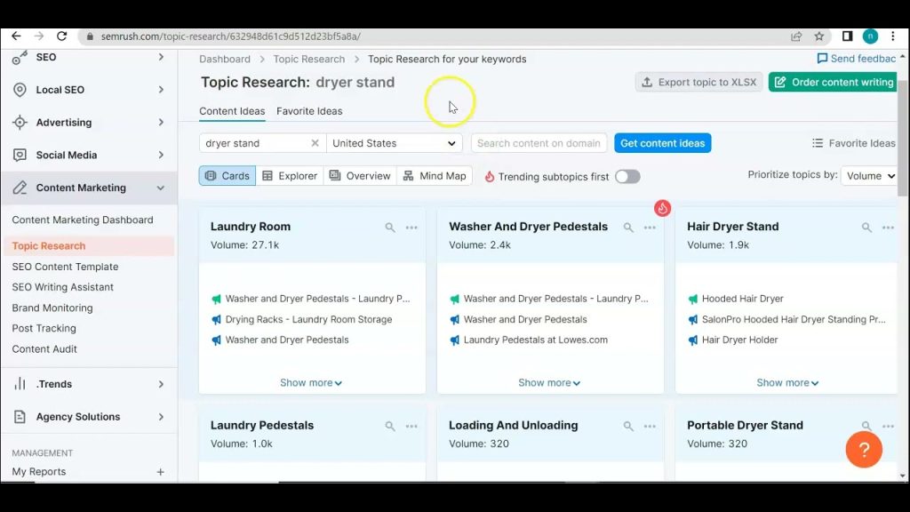The image size is (910, 512).
Task: Open the United States country dropdown
Action: tap(394, 142)
